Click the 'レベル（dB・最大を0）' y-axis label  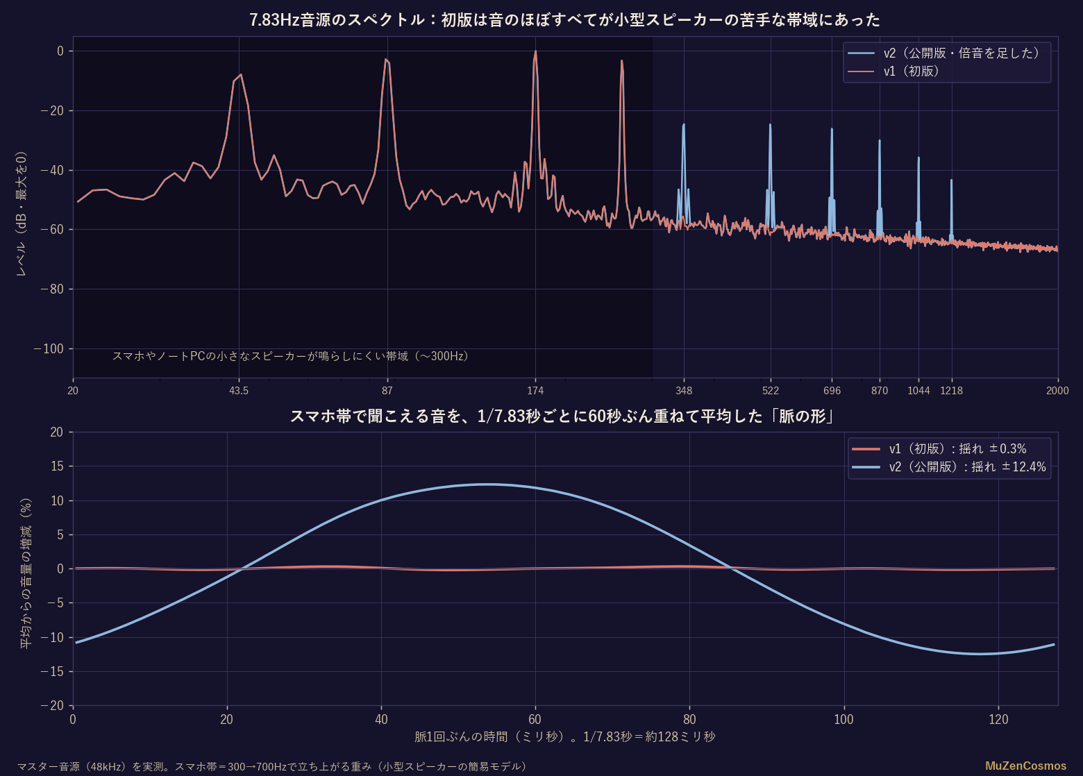(x=21, y=214)
